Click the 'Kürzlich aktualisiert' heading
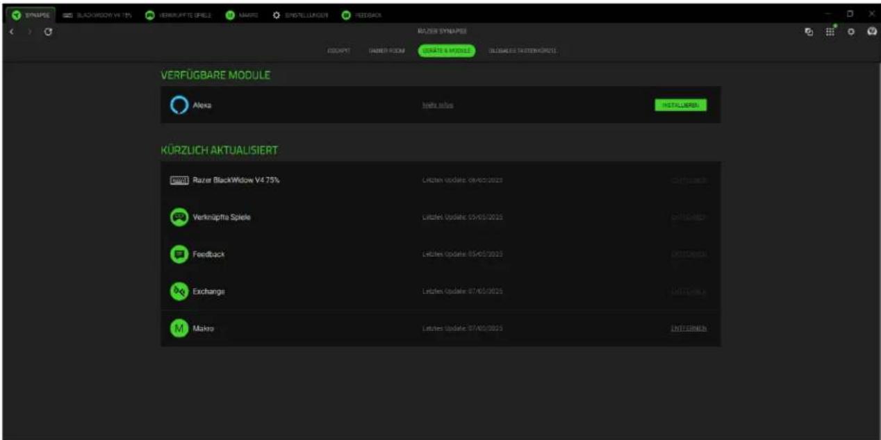 pyautogui.click(x=220, y=149)
